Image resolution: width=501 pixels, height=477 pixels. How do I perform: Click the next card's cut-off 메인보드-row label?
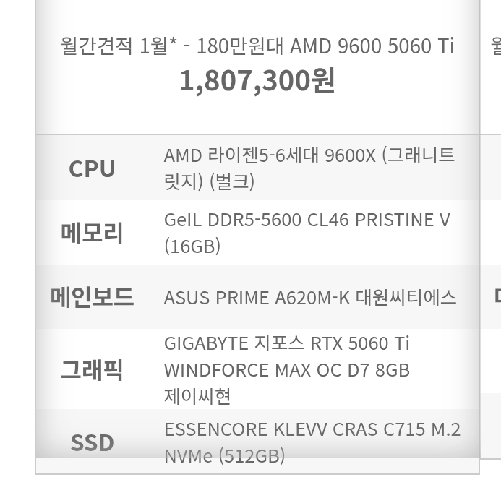497,297
